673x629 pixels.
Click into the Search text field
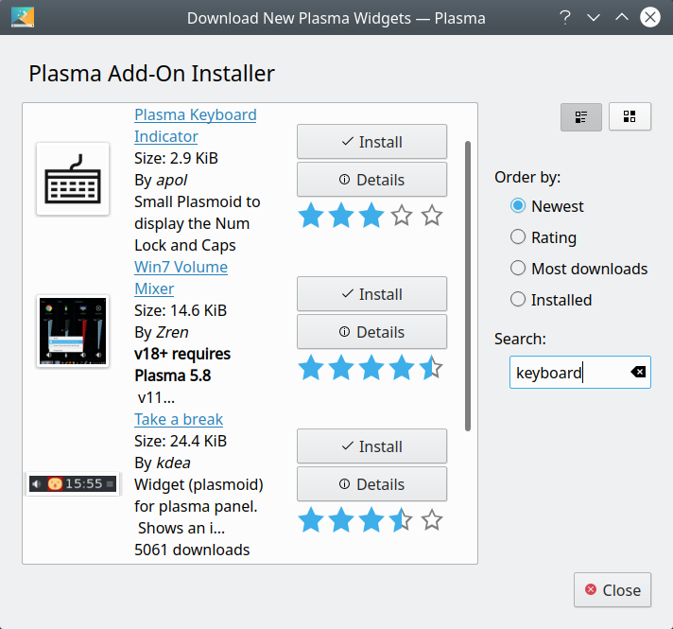[x=567, y=373]
